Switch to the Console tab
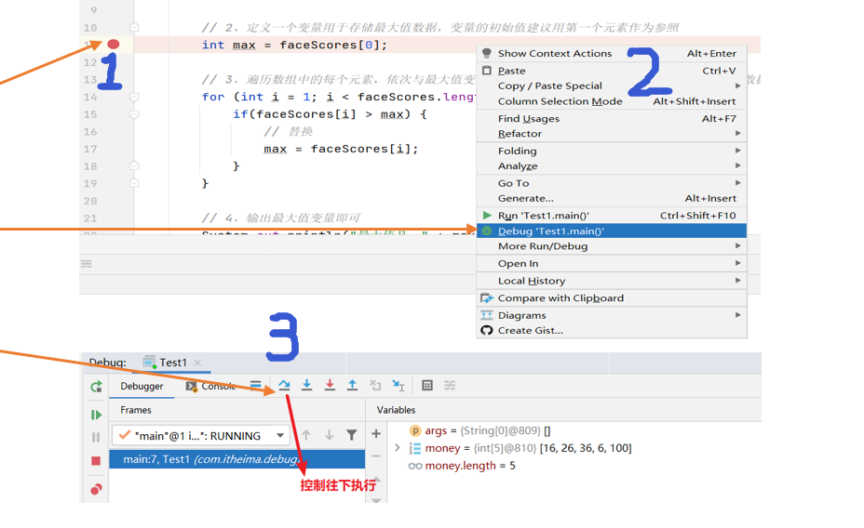Screen dimensions: 864x528 pos(216,386)
